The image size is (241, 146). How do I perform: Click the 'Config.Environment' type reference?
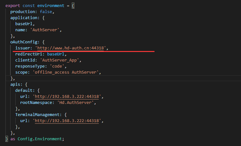tap(41, 139)
